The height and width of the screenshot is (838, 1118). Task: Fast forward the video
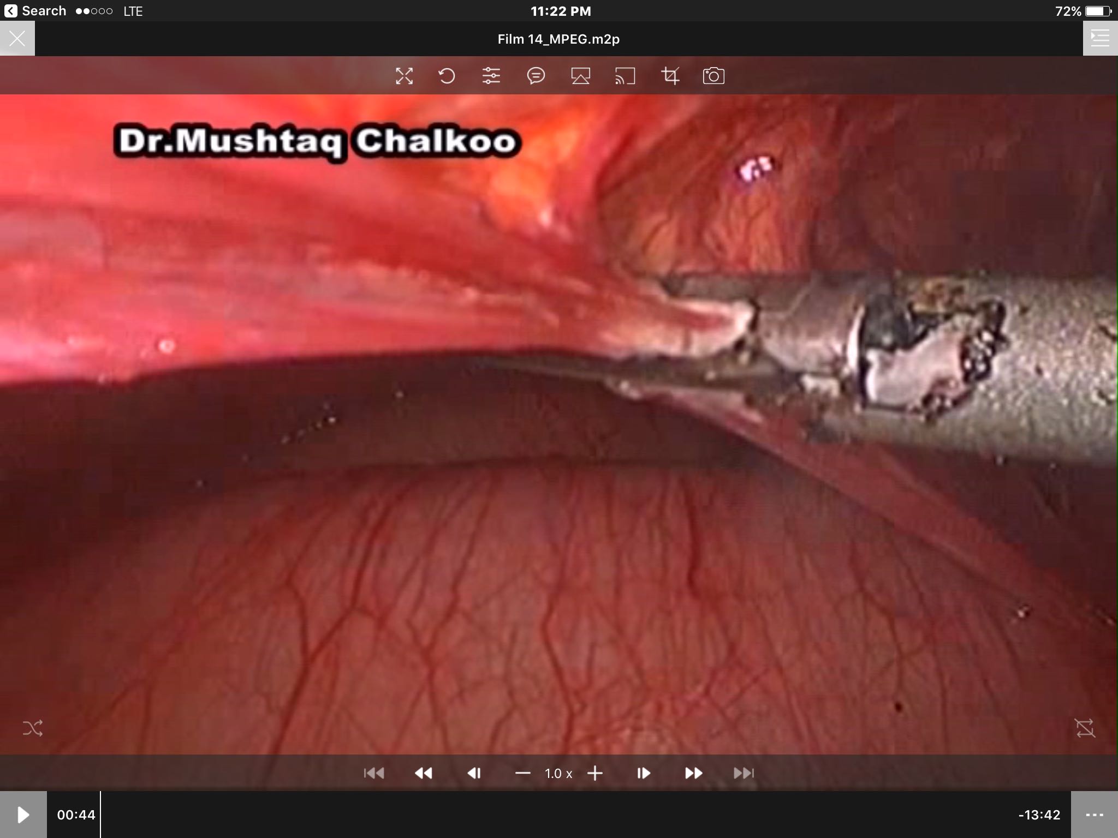[x=693, y=773]
